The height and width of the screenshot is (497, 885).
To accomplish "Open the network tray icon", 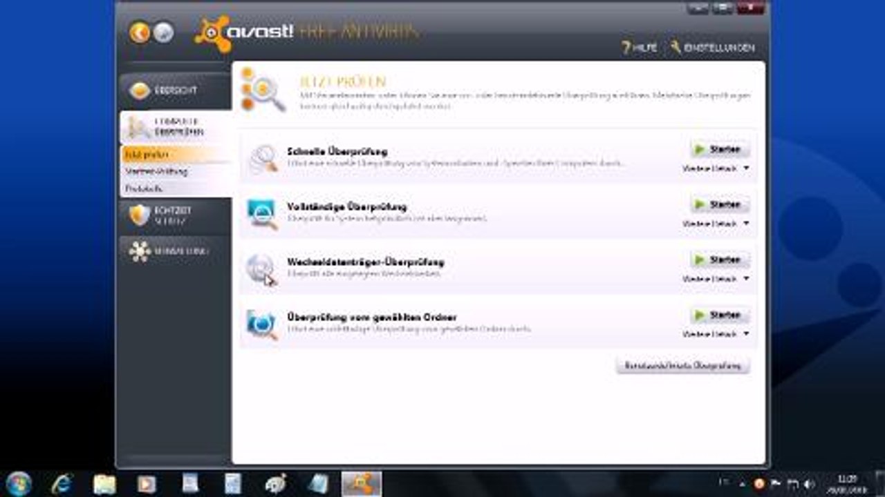I will [x=792, y=484].
